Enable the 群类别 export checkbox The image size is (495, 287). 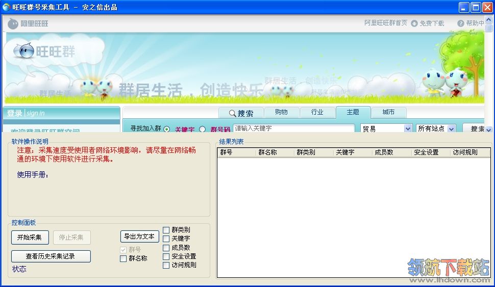[166, 230]
